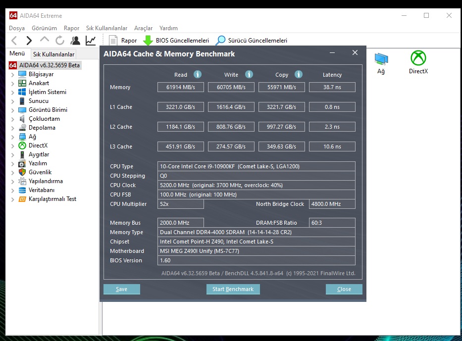462x341 pixels.
Task: Open the Ağ network icon in right pane
Action: coord(381,59)
